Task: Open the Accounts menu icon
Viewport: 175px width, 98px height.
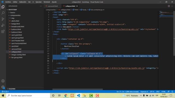Action: pyautogui.click(x=3, y=81)
